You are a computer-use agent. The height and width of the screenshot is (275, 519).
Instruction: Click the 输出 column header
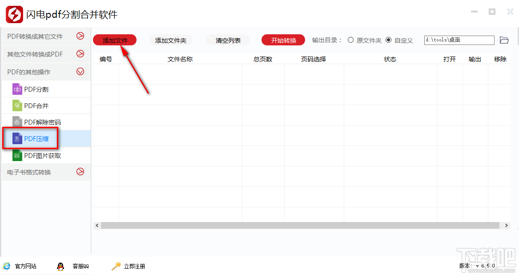click(x=475, y=59)
